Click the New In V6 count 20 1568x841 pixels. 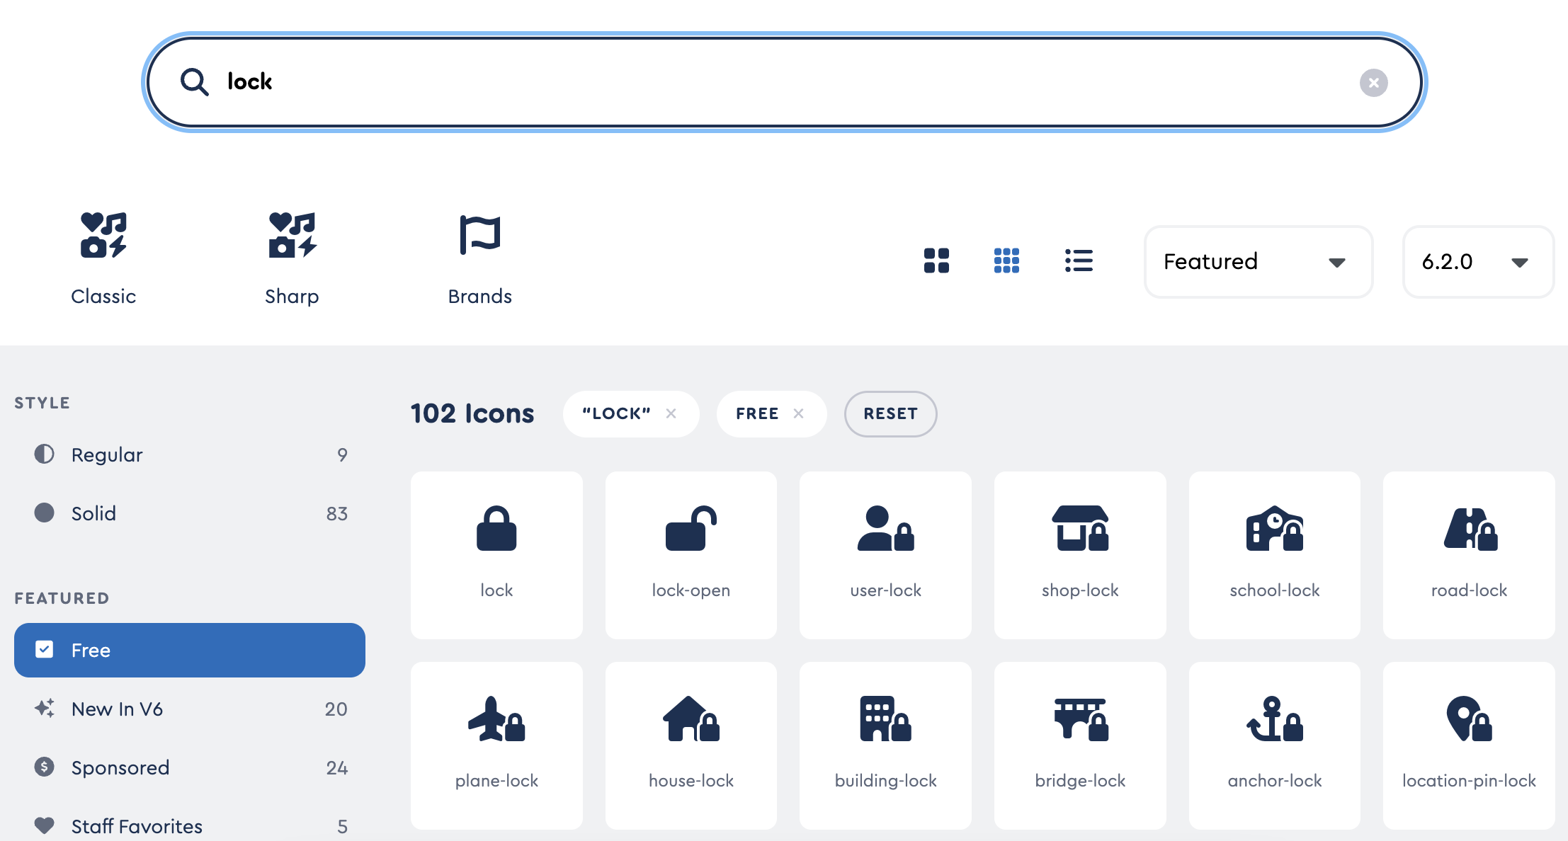point(336,709)
